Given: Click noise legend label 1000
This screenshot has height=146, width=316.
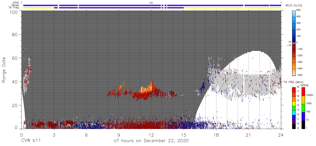Looking at the screenshot, I should coord(309,103).
